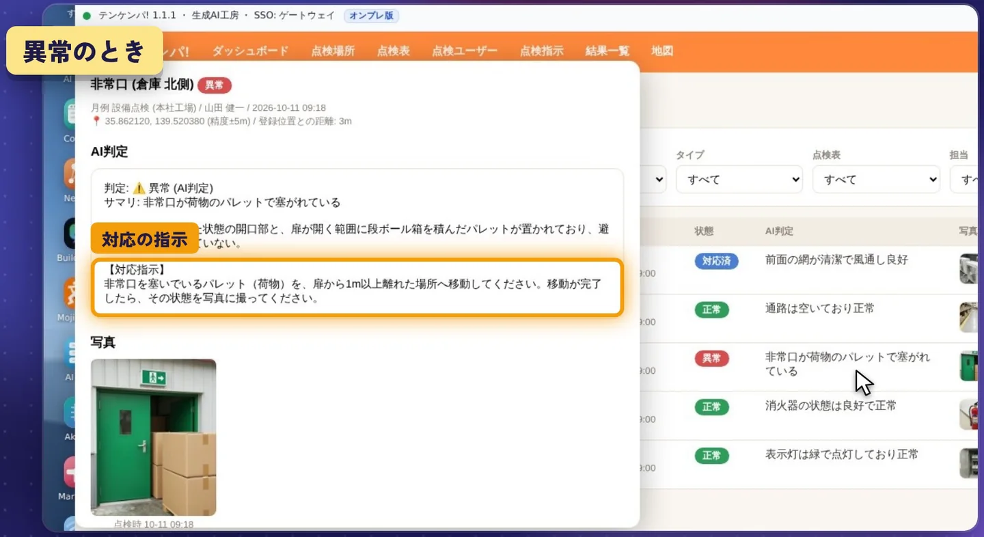Navigate to 点検ユーザー
Screen dimensions: 984x537
point(465,51)
